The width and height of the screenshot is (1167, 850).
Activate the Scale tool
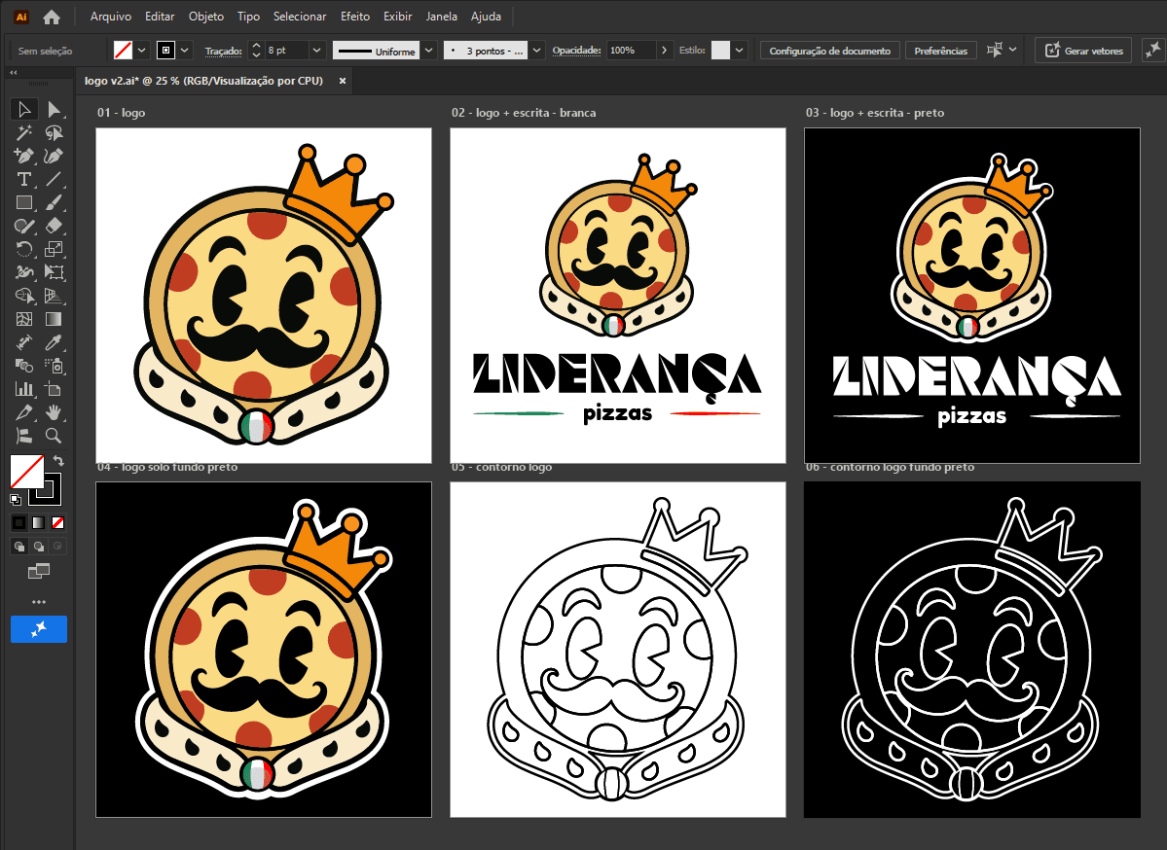[54, 249]
